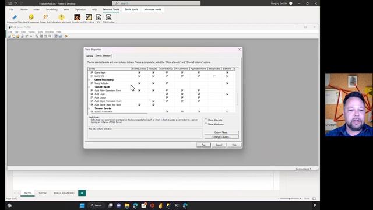This screenshot has width=373, height=210.
Task: Toggle Query End event checkbox
Action: 92,76
